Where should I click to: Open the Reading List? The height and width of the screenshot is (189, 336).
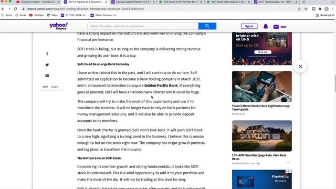point(325,15)
